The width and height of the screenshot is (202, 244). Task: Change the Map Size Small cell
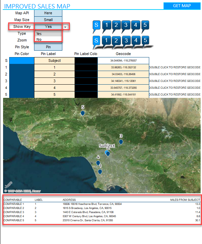(48, 20)
